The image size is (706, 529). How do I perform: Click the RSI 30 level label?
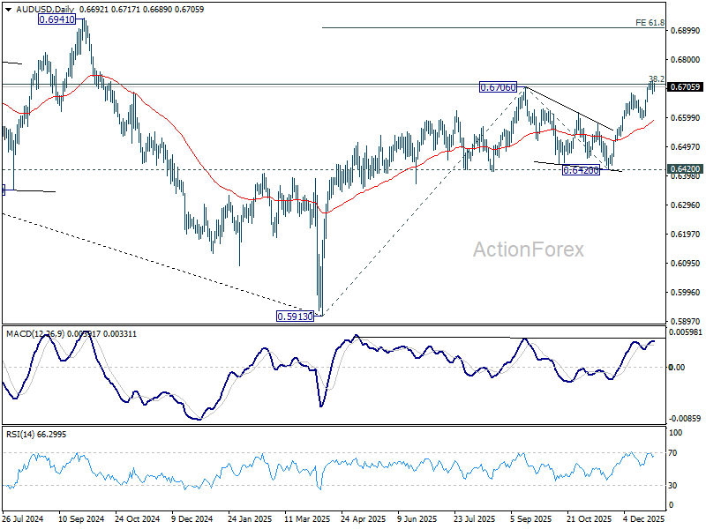click(672, 486)
